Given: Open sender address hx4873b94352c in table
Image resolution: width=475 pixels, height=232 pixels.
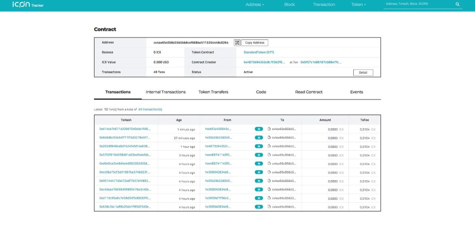Looking at the screenshot, I should point(218,146).
